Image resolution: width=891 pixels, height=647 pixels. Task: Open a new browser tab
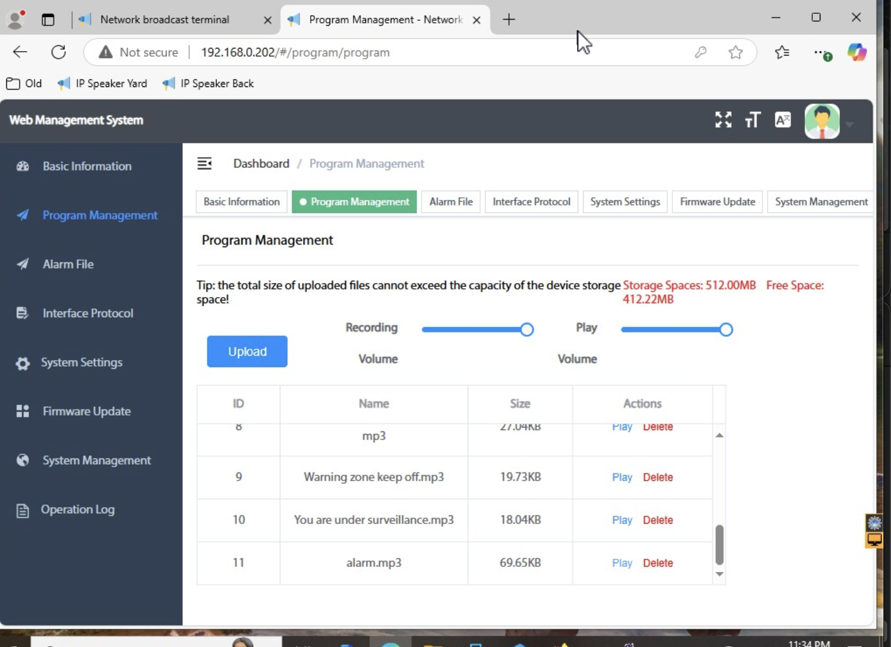tap(509, 20)
